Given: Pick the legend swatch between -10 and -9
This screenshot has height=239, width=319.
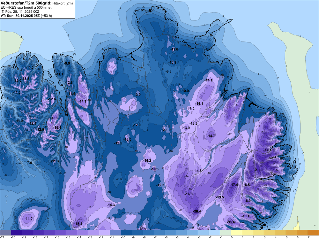Looking at the screenshot, I should pyautogui.click(x=126, y=233).
